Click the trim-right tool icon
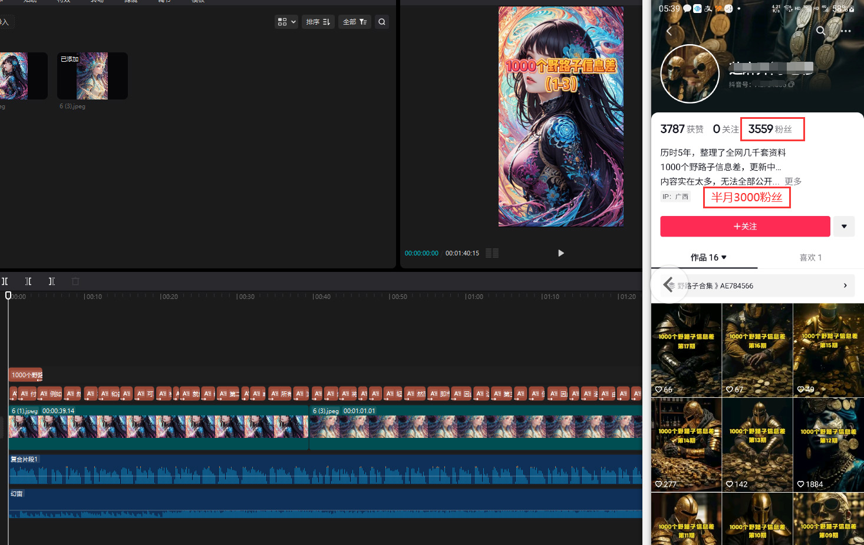This screenshot has height=545, width=864. point(52,281)
